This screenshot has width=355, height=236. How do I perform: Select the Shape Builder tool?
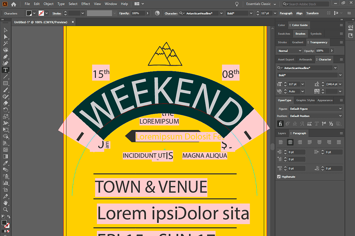coord(6,136)
